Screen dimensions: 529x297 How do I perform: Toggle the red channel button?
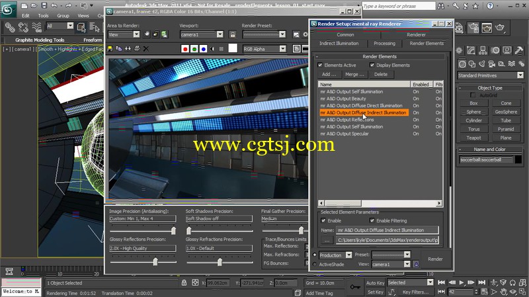pos(185,49)
